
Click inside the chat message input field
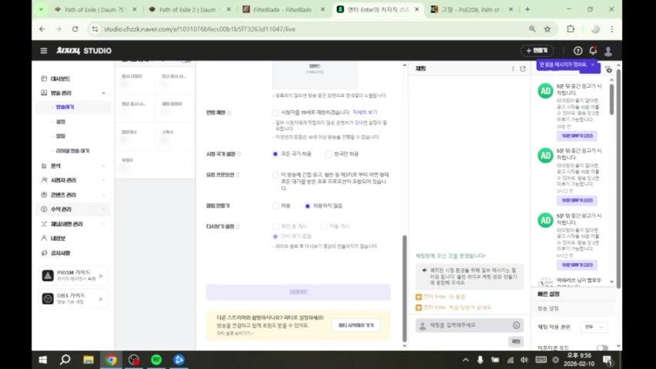pos(469,325)
